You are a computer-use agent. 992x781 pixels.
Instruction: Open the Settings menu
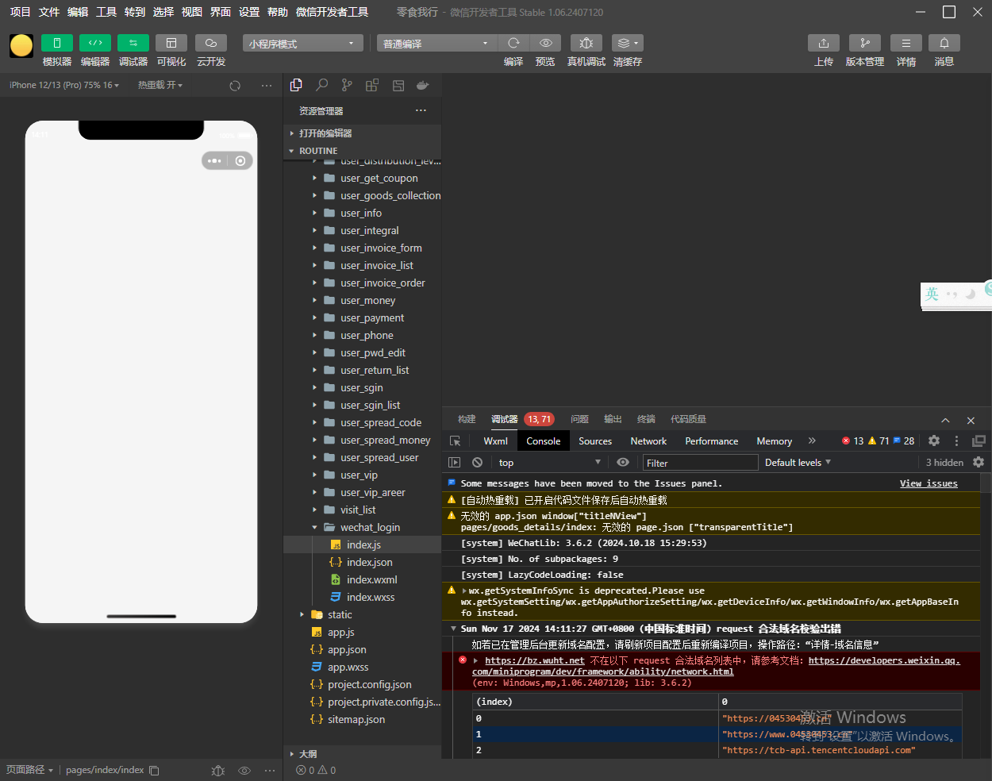tap(249, 12)
